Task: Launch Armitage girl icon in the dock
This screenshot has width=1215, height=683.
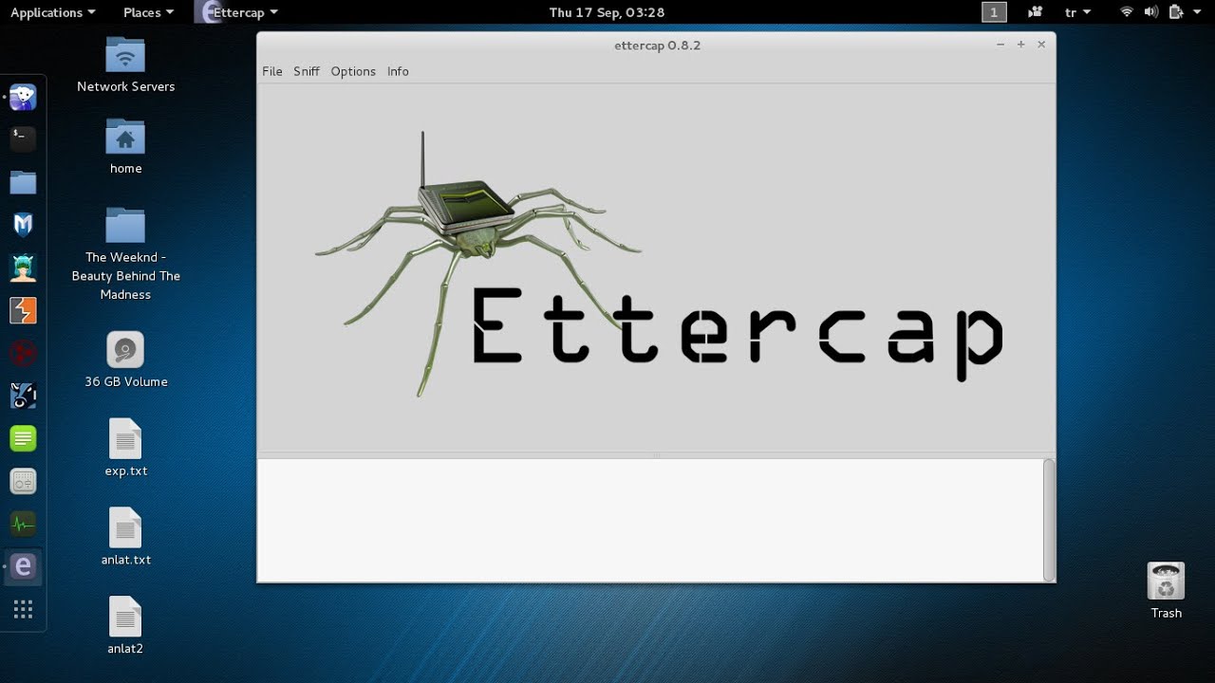Action: 23,268
